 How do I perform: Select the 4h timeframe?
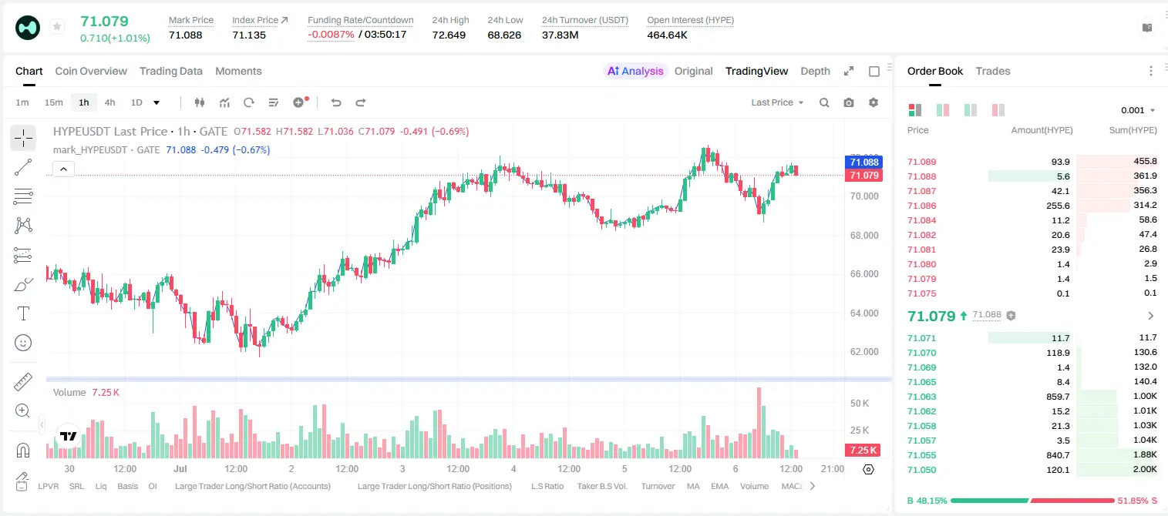click(110, 102)
